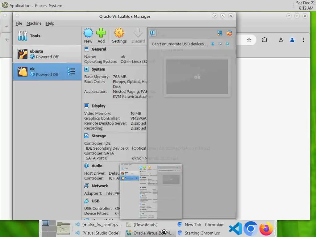Click the Audio section speaker icon
The image size is (316, 237).
[x=87, y=166]
